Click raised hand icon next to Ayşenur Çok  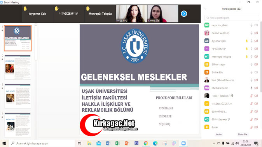point(246,41)
